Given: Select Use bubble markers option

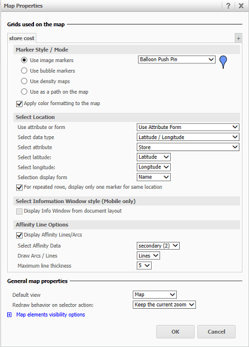Looking at the screenshot, I should point(24,70).
